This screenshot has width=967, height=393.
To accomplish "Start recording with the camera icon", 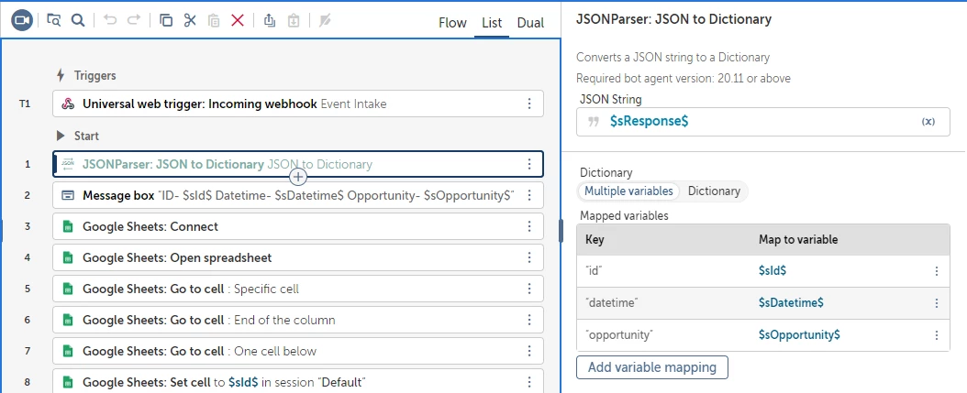I will pos(22,20).
